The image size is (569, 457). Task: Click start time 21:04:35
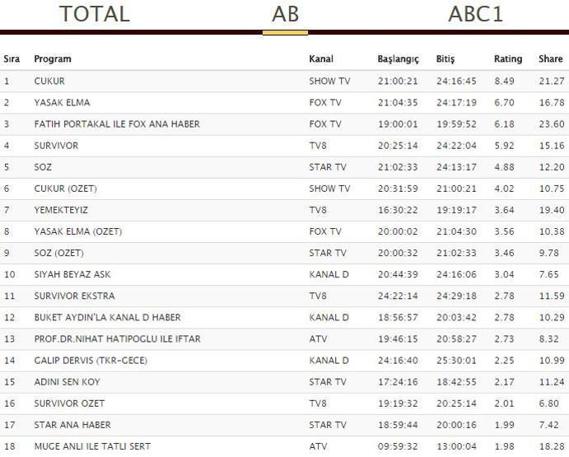(x=398, y=102)
